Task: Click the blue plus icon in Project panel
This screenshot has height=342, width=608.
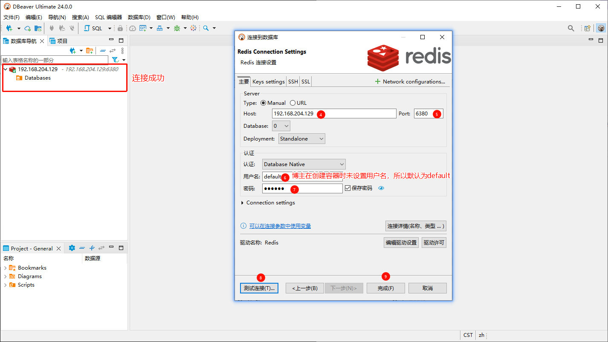Action: tap(92, 248)
